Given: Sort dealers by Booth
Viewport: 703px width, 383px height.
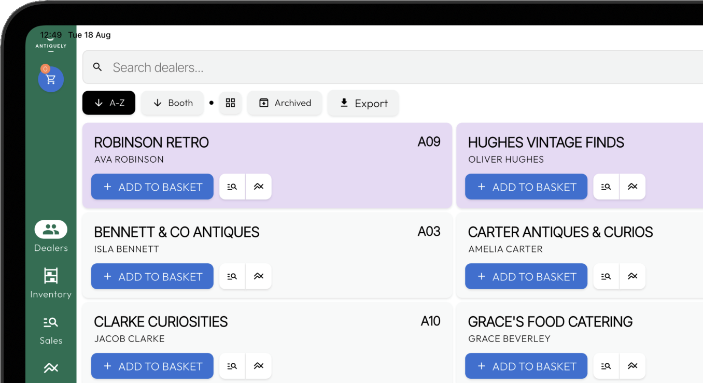Looking at the screenshot, I should click(x=173, y=103).
